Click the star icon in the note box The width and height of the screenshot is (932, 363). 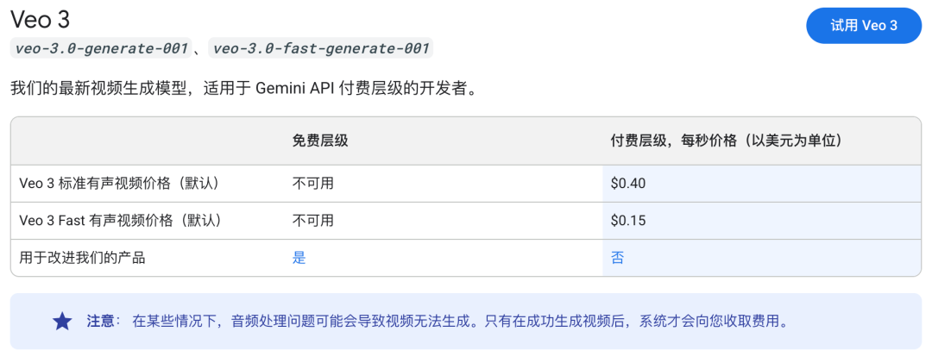point(62,322)
